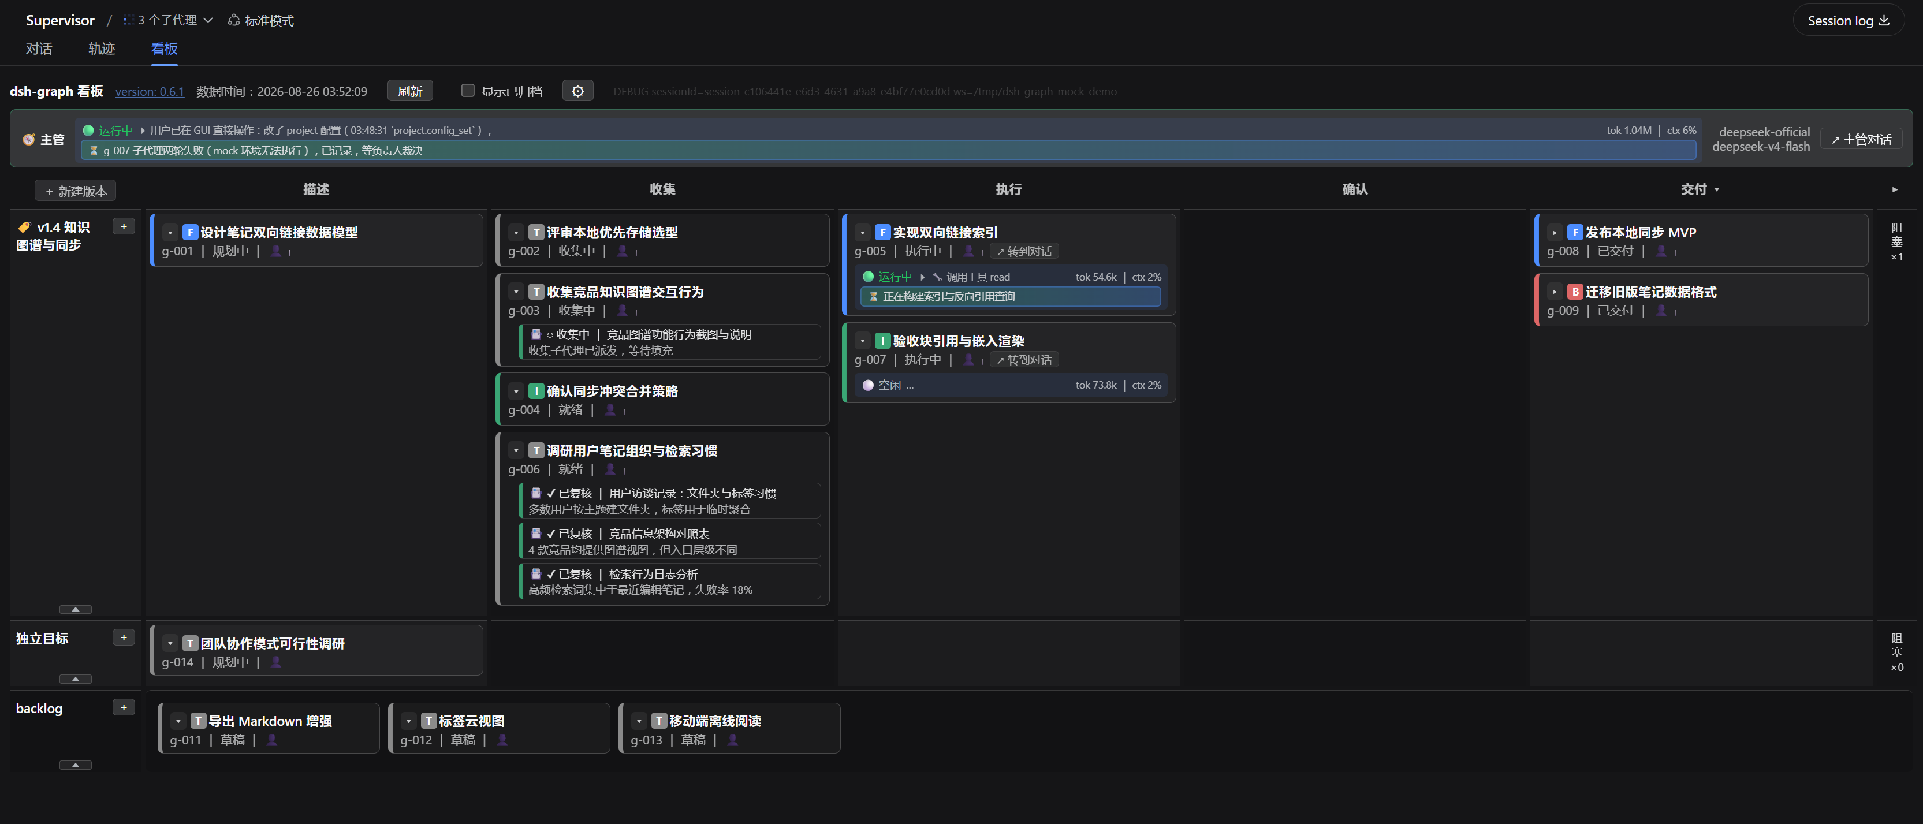Toggle the 显示已归档 checkbox
1923x824 pixels.
pos(468,90)
